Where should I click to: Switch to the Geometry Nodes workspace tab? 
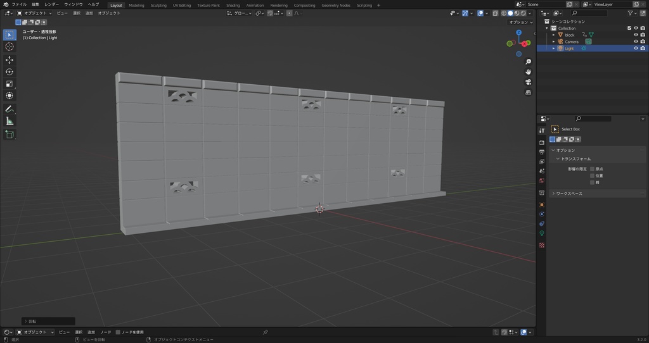pyautogui.click(x=336, y=5)
